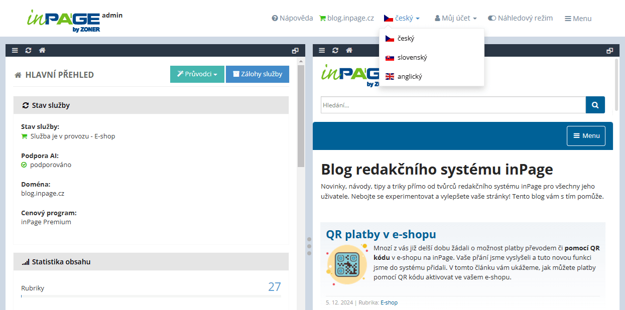This screenshot has width=625, height=310.
Task: Click in the Hledání search field
Action: click(x=453, y=105)
